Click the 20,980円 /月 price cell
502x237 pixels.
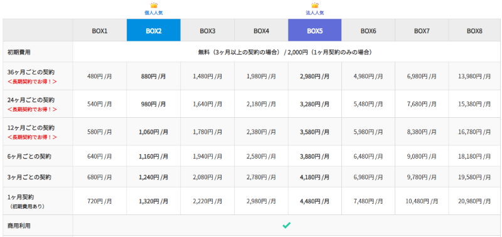coord(474,201)
